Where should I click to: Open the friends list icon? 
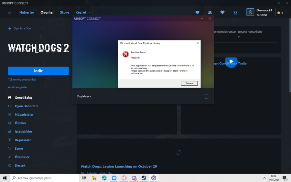pos(210,12)
